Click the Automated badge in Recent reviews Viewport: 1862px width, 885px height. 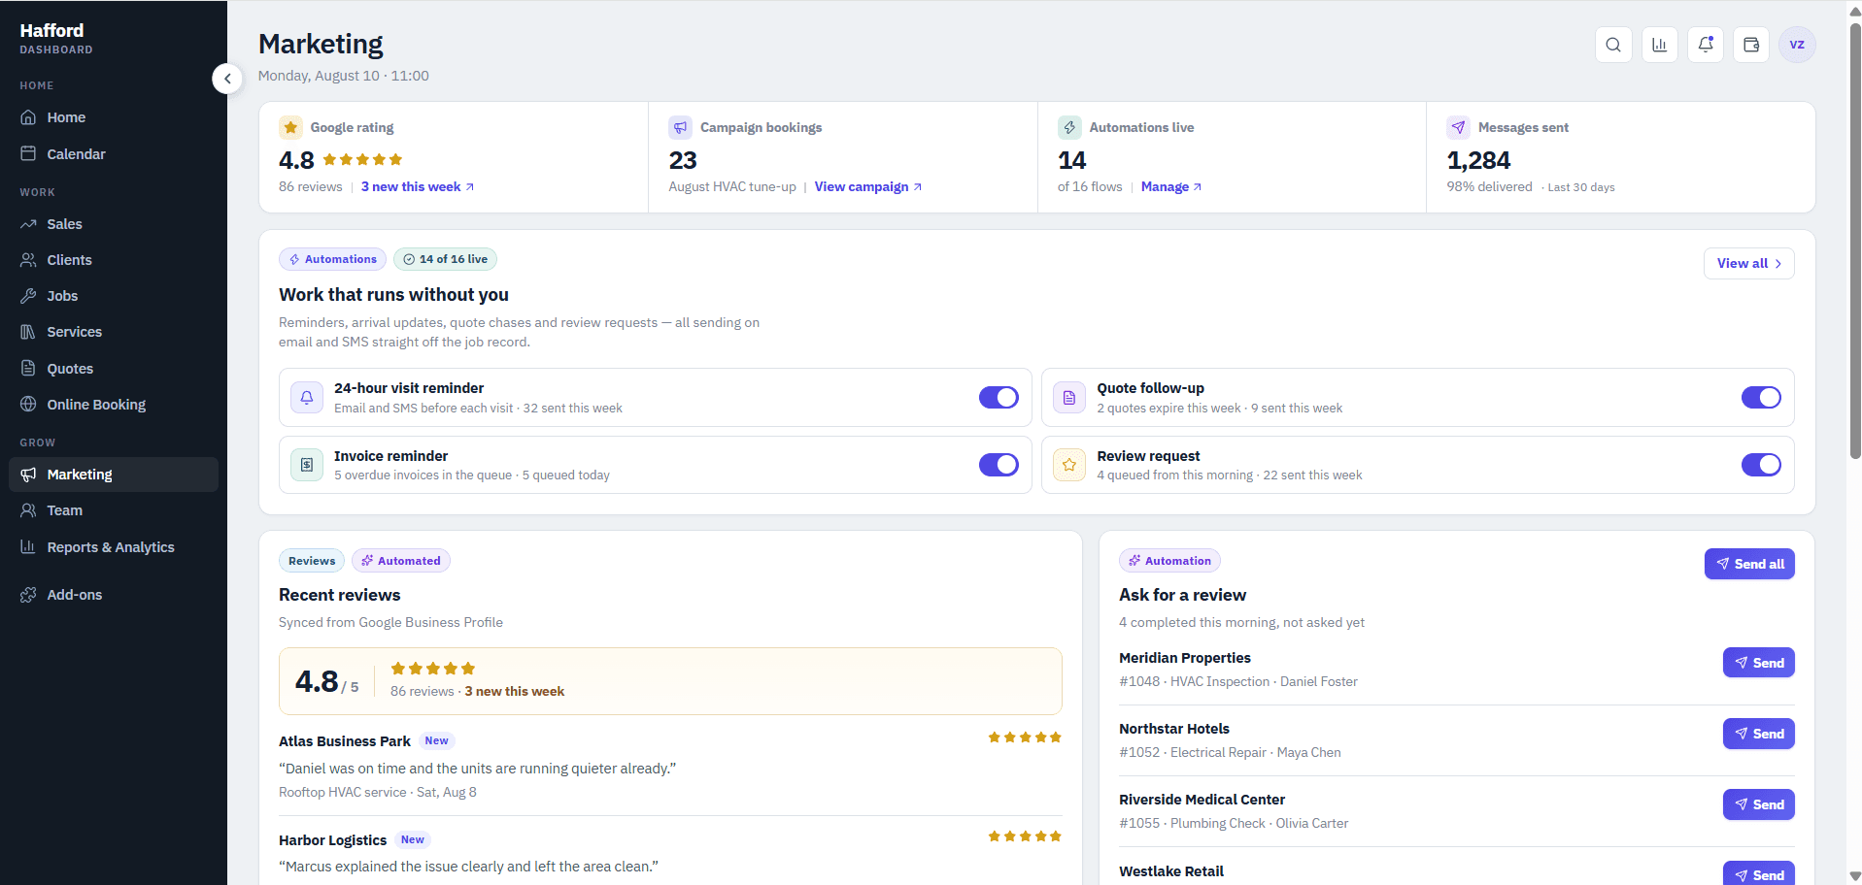coord(400,561)
